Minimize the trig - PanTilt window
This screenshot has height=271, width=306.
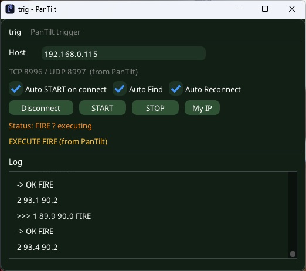click(x=239, y=9)
